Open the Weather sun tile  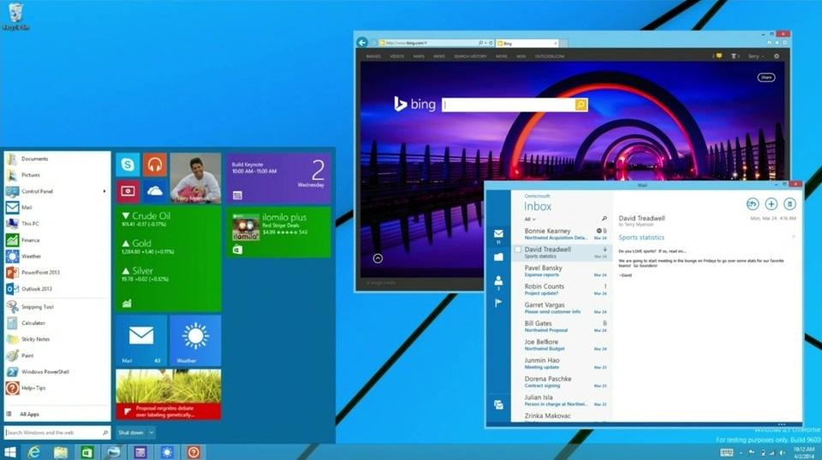(x=195, y=340)
